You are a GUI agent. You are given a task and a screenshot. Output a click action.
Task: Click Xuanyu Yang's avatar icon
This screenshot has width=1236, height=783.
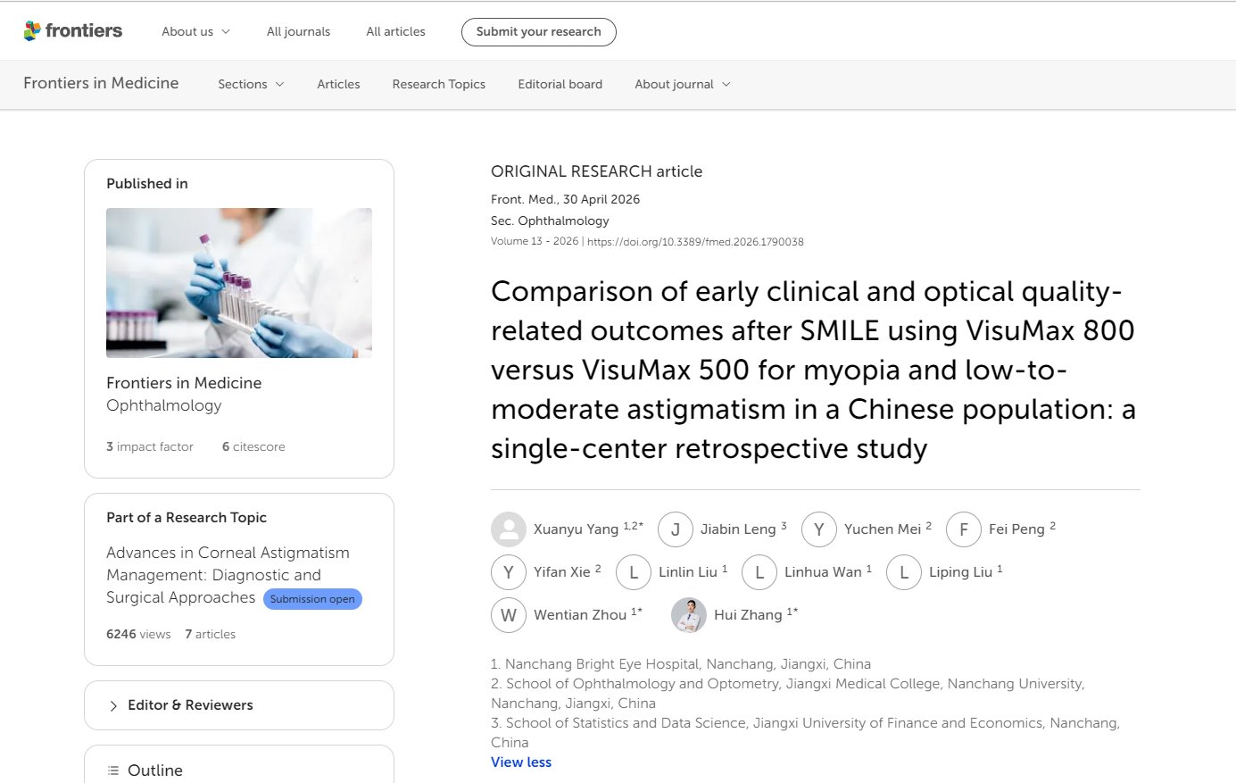[509, 529]
